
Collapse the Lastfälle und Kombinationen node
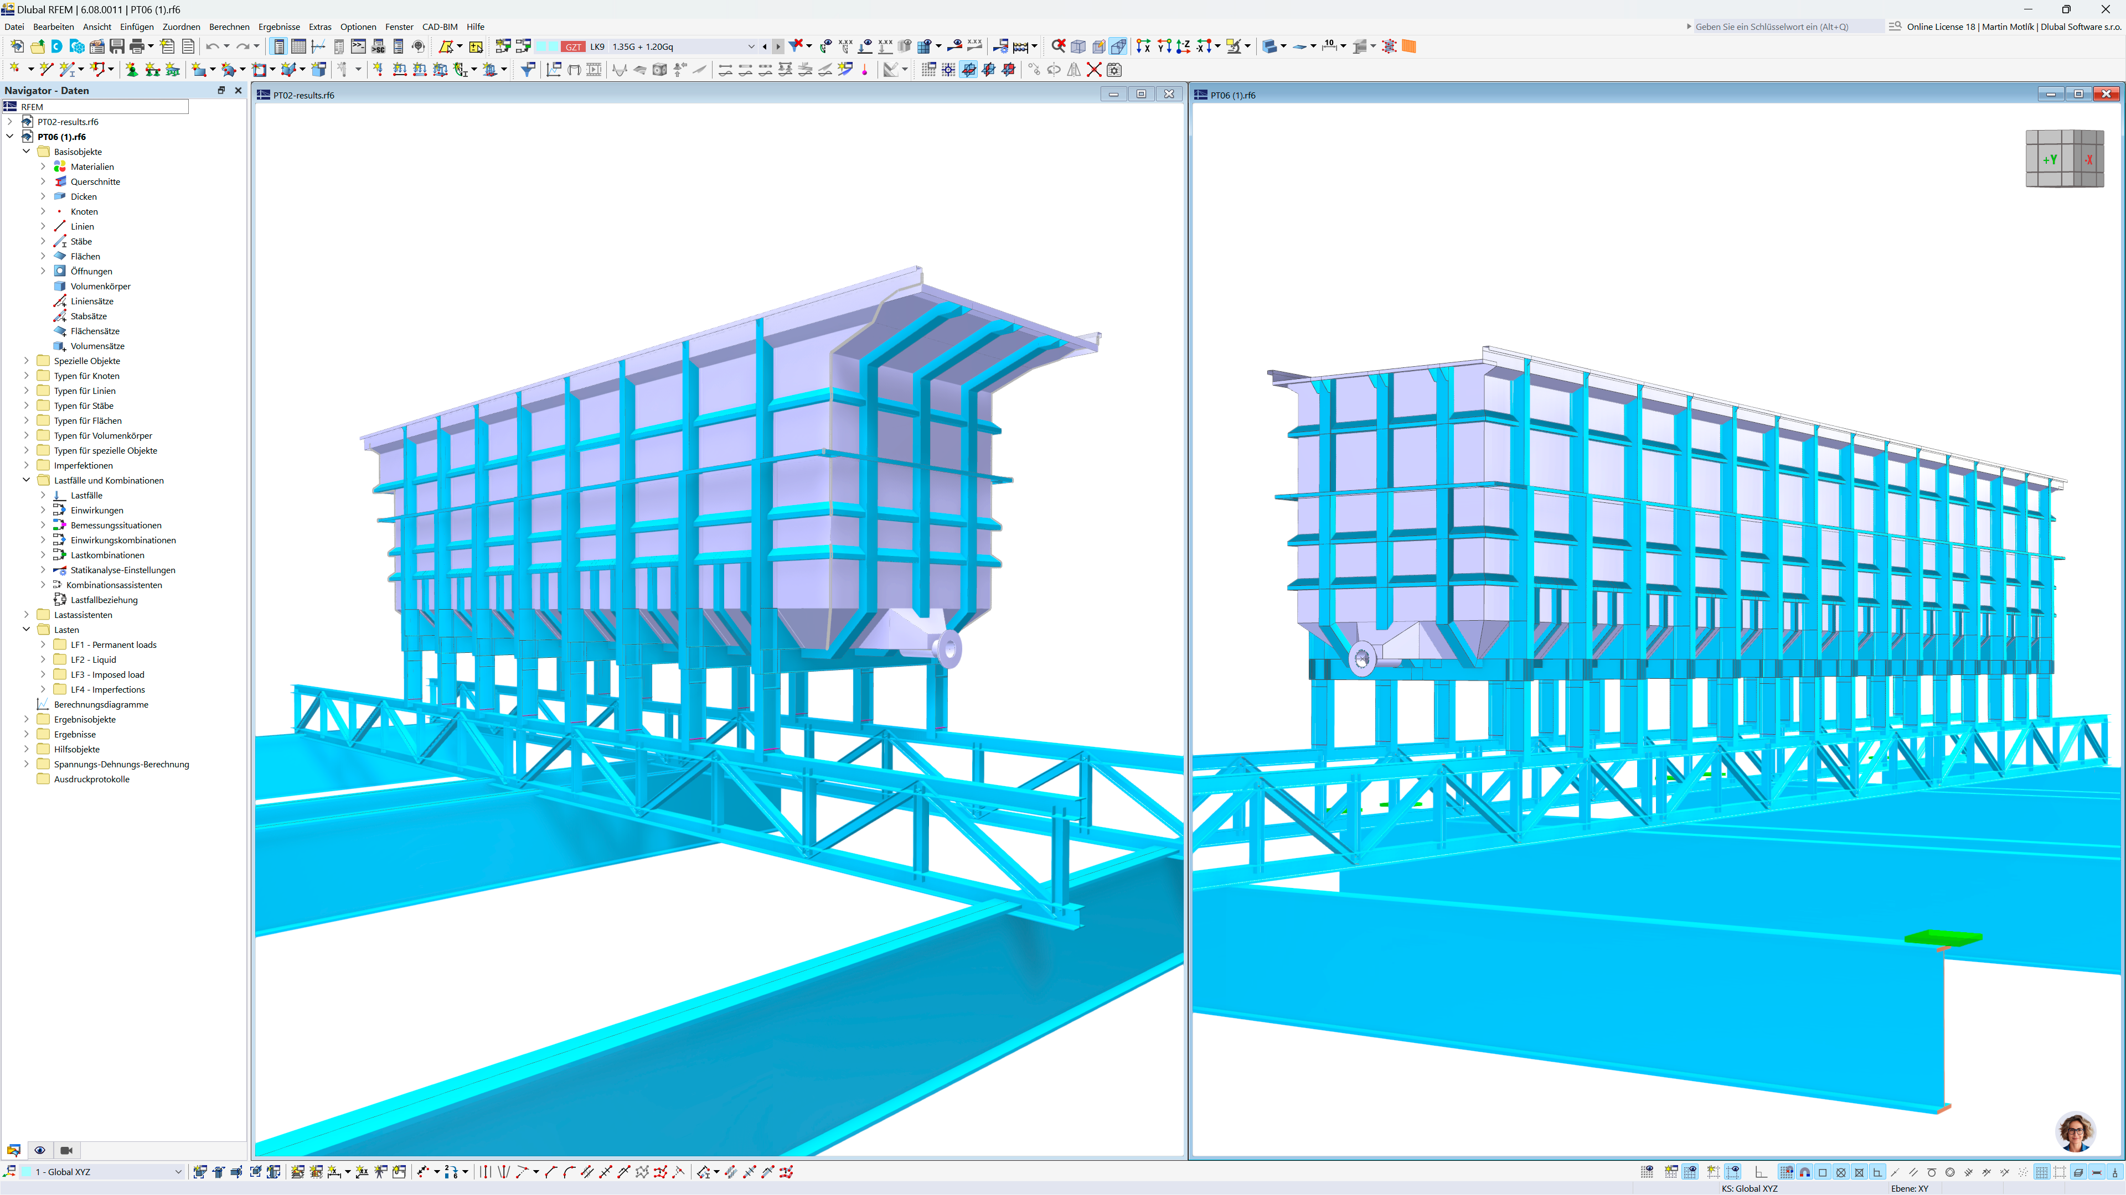click(x=25, y=479)
